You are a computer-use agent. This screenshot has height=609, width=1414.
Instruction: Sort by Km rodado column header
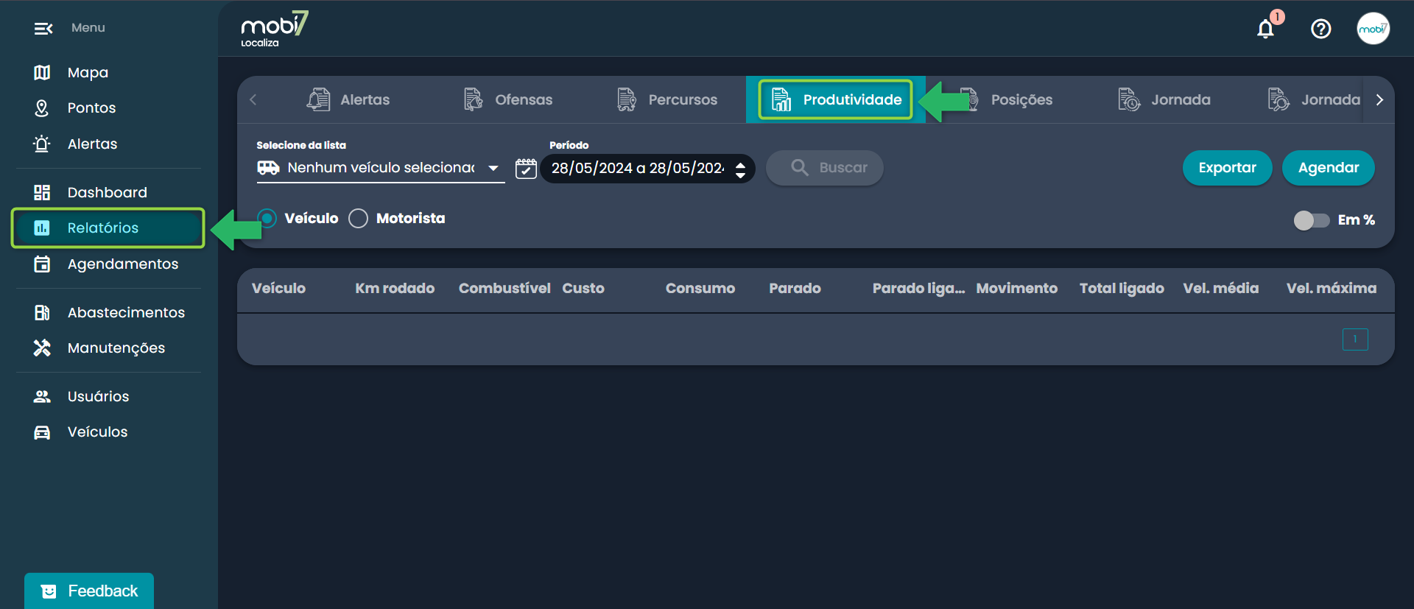click(x=395, y=289)
